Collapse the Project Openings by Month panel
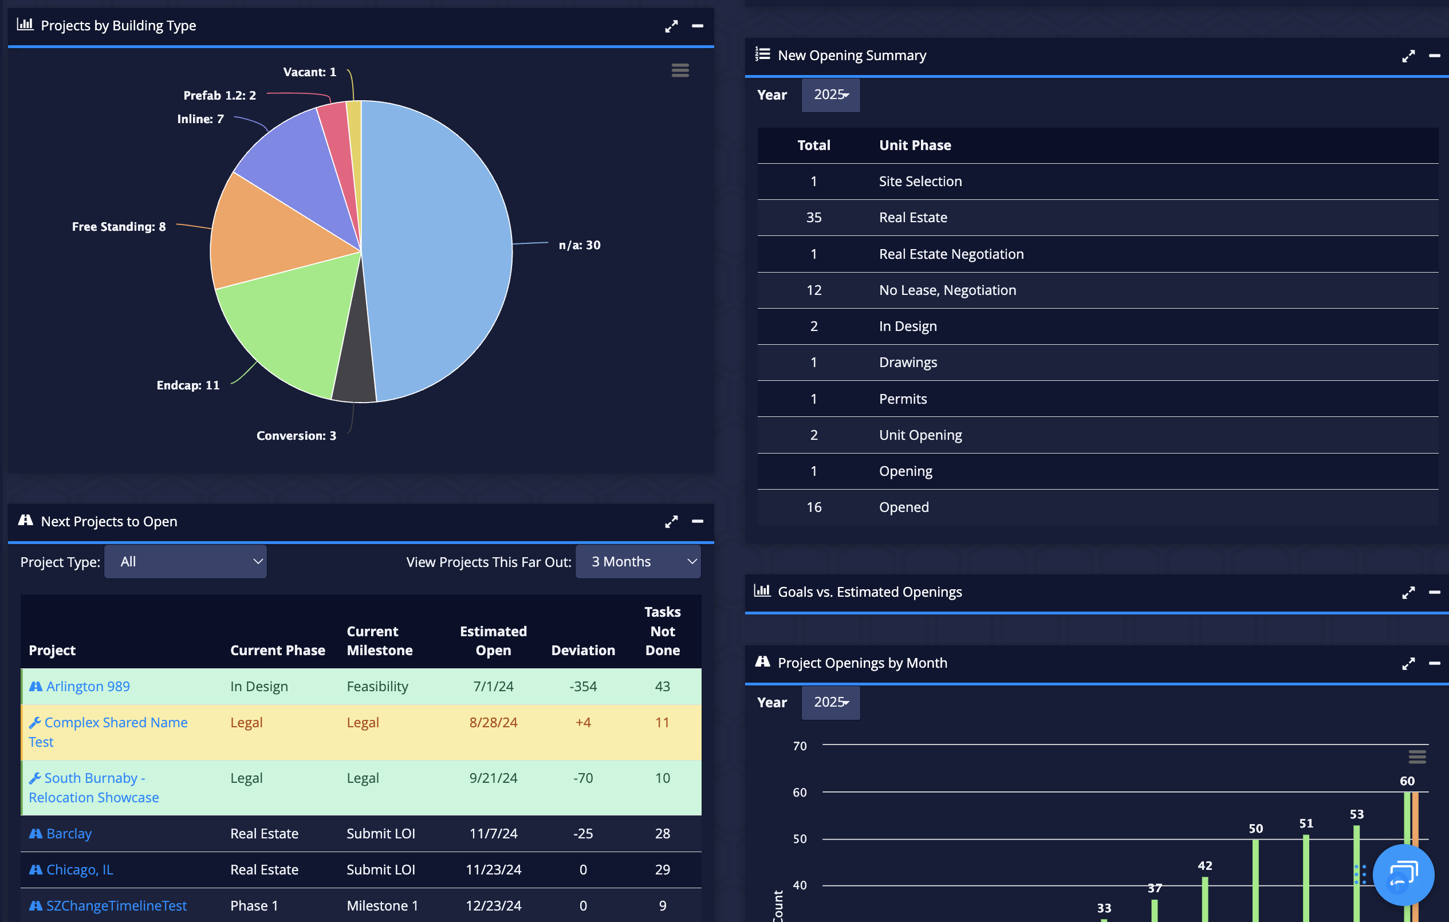 (x=1435, y=663)
